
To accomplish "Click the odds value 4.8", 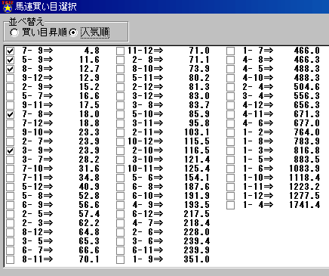I will coord(92,51).
